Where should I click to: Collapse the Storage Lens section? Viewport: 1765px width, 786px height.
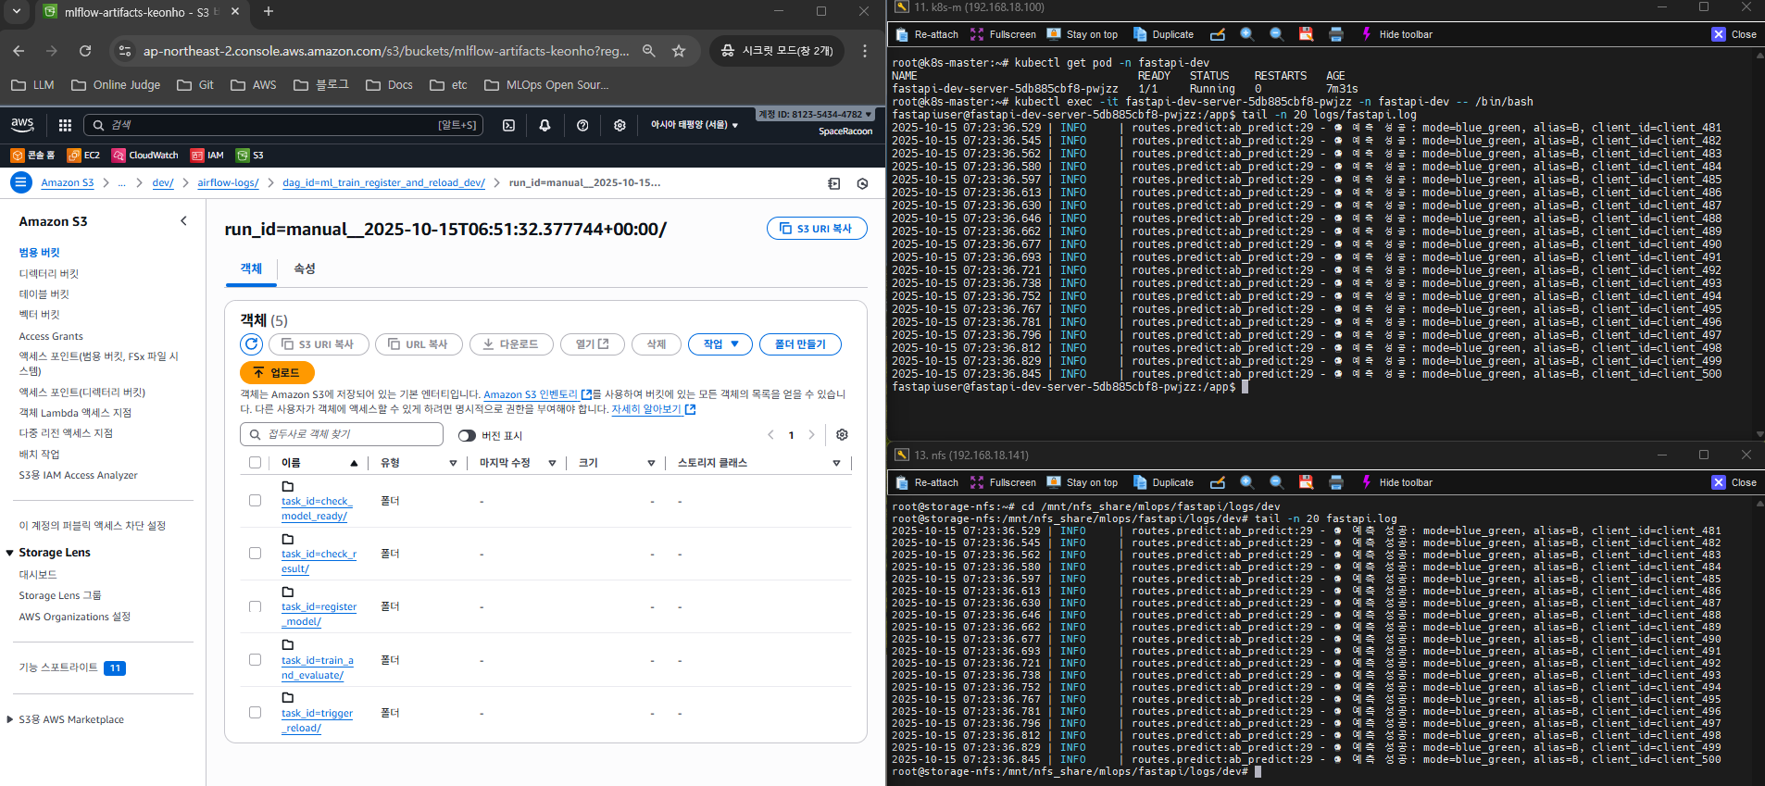pyautogui.click(x=9, y=553)
